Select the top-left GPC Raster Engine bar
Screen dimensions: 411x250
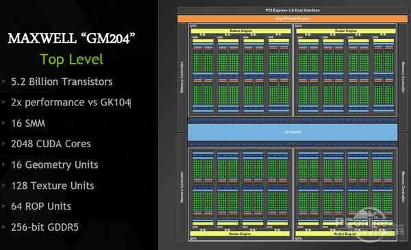(x=240, y=31)
